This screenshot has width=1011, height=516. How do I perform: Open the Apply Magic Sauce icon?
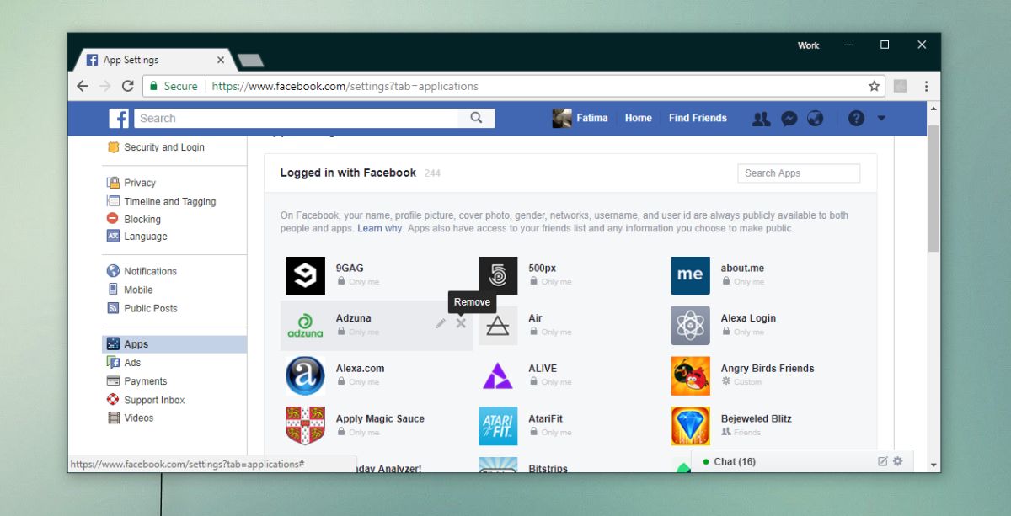pyautogui.click(x=306, y=426)
